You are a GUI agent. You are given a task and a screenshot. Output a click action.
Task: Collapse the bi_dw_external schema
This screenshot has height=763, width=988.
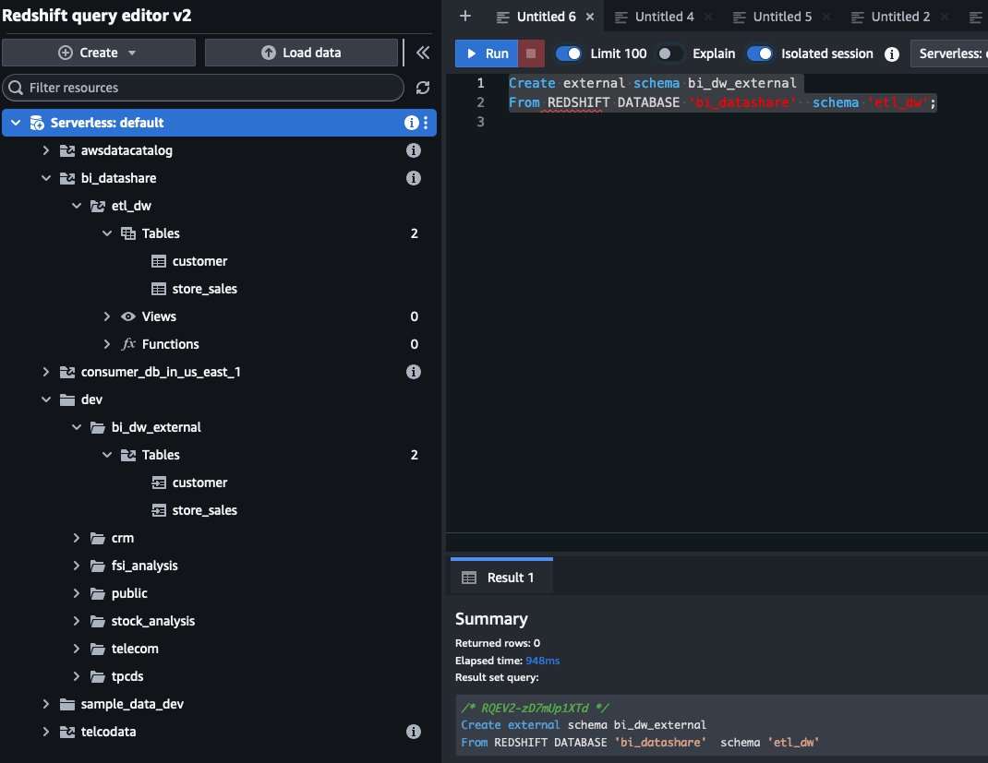coord(77,427)
